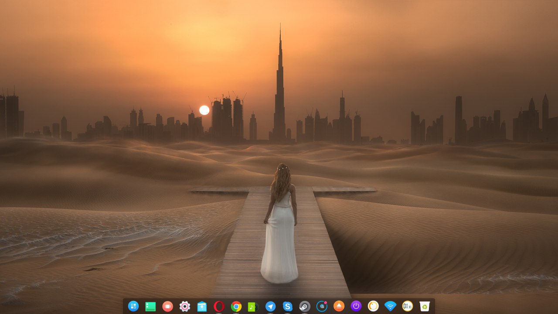Open Control Center gear icon in dock

tap(185, 307)
